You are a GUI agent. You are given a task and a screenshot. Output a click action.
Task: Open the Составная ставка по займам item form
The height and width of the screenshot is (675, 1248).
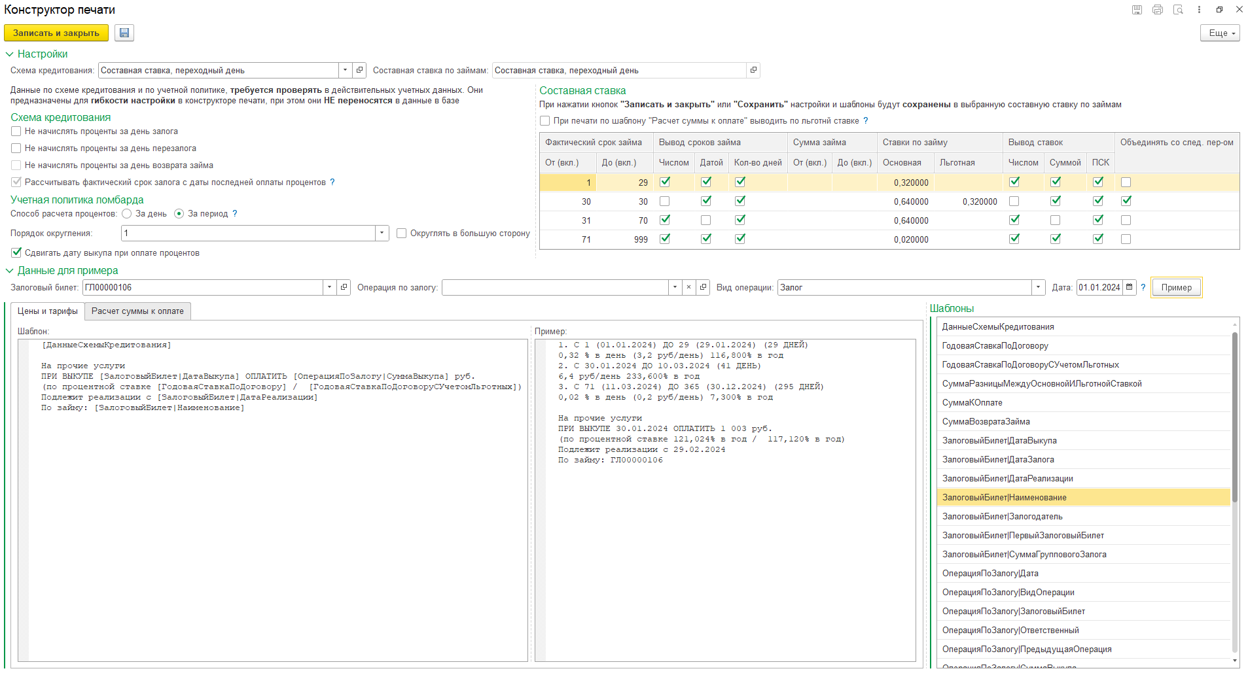(753, 70)
